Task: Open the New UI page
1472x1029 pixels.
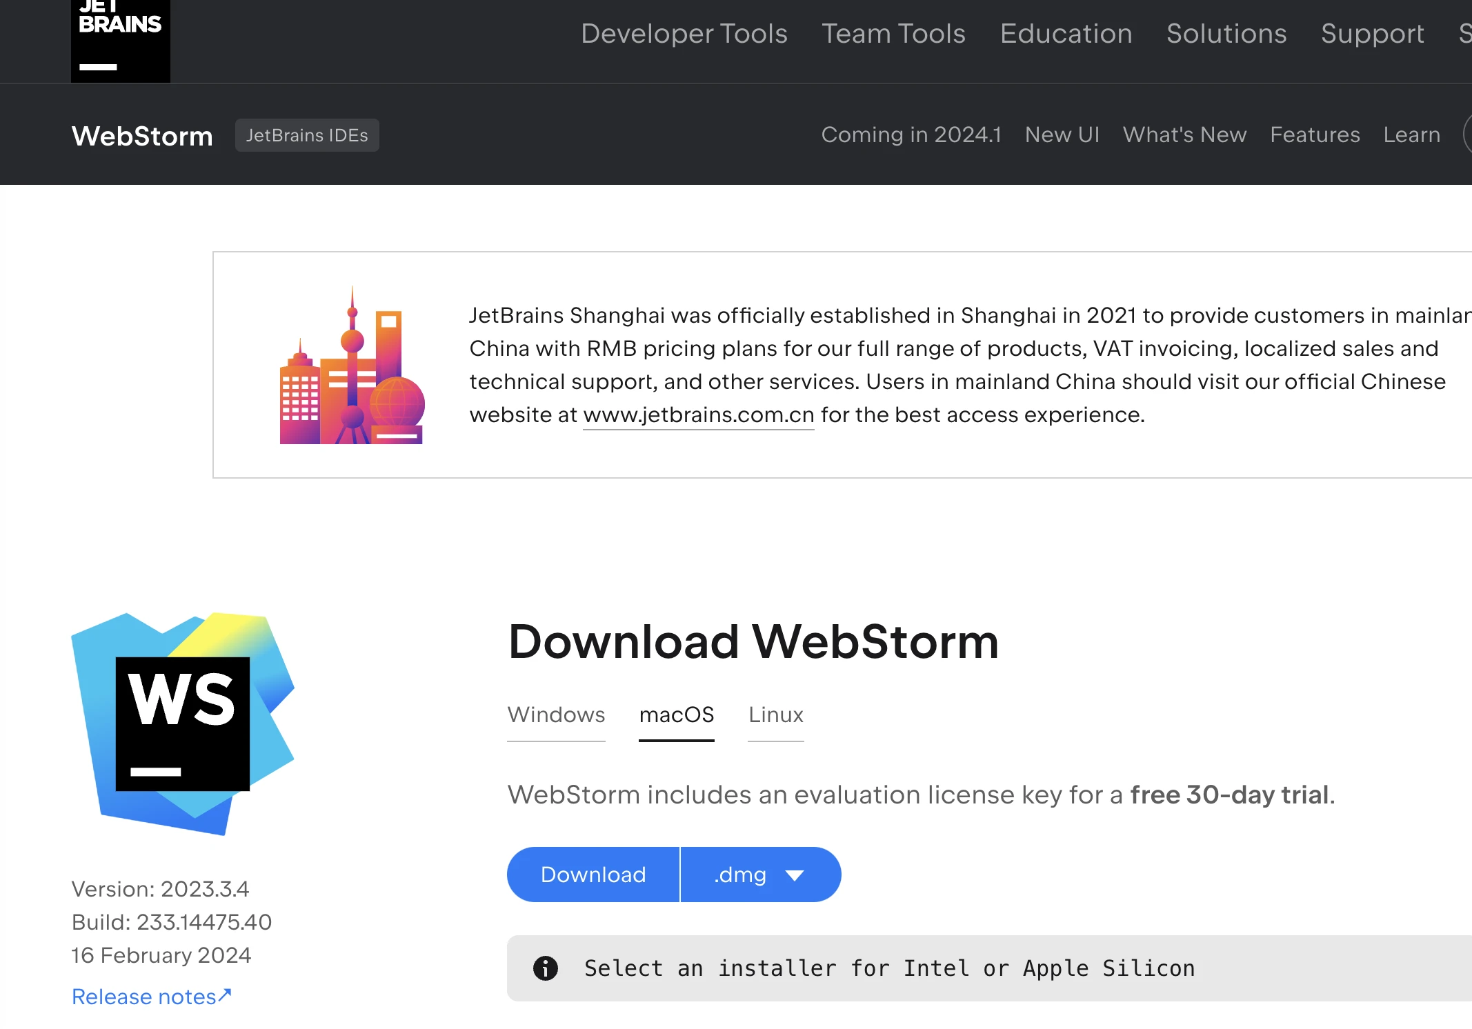Action: [x=1062, y=134]
